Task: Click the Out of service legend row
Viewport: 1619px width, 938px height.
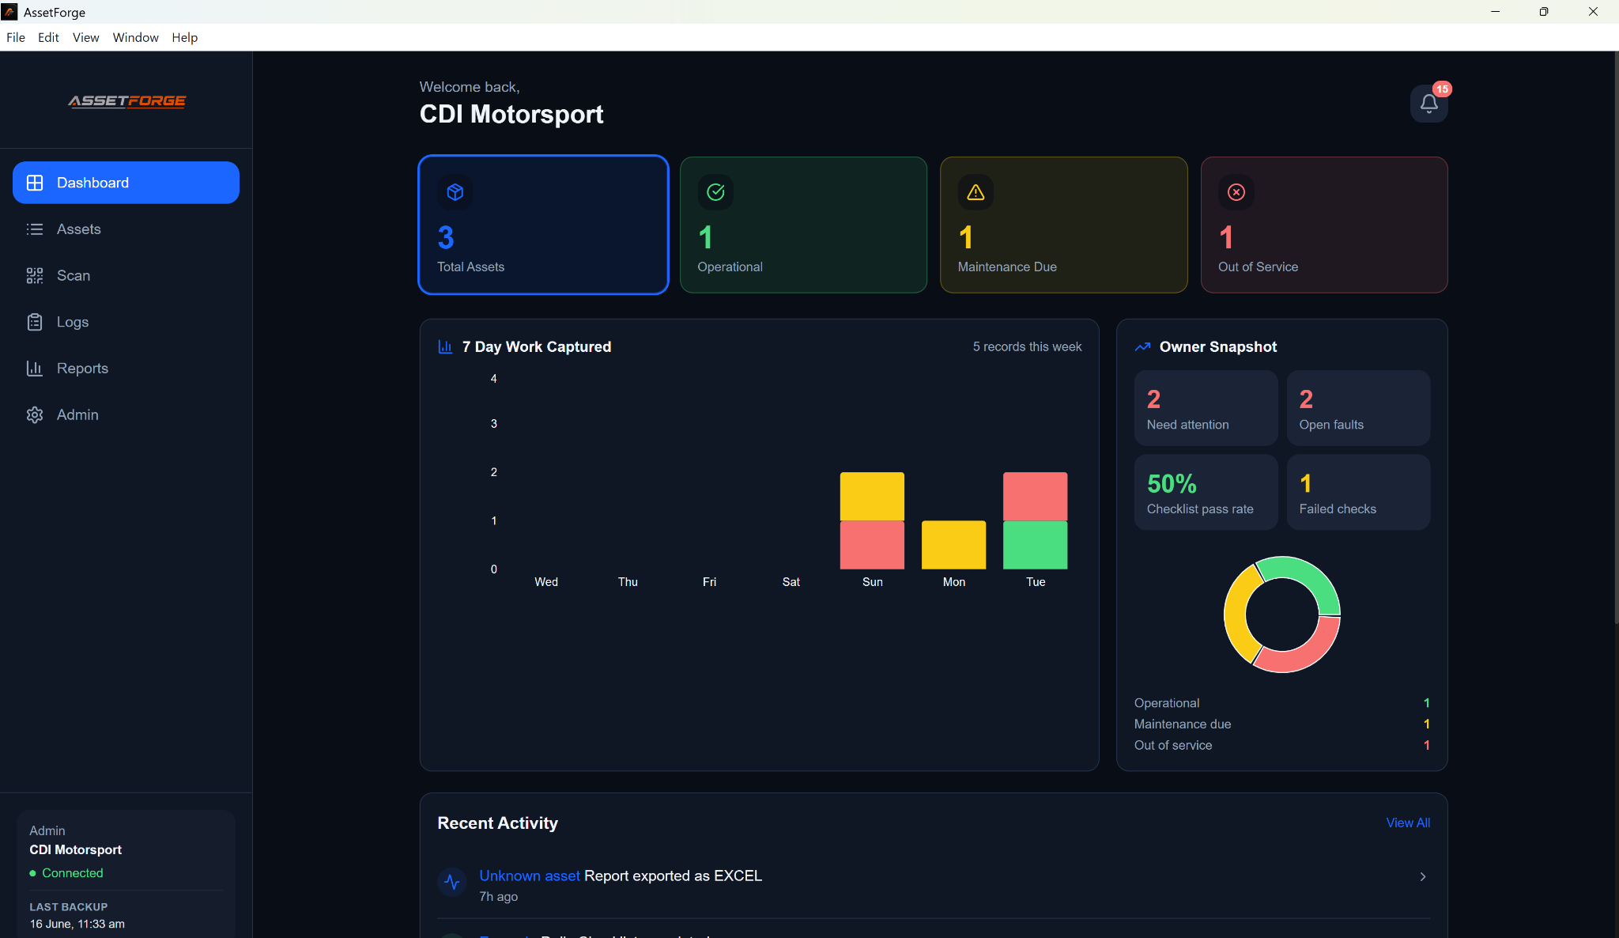Action: click(x=1281, y=745)
